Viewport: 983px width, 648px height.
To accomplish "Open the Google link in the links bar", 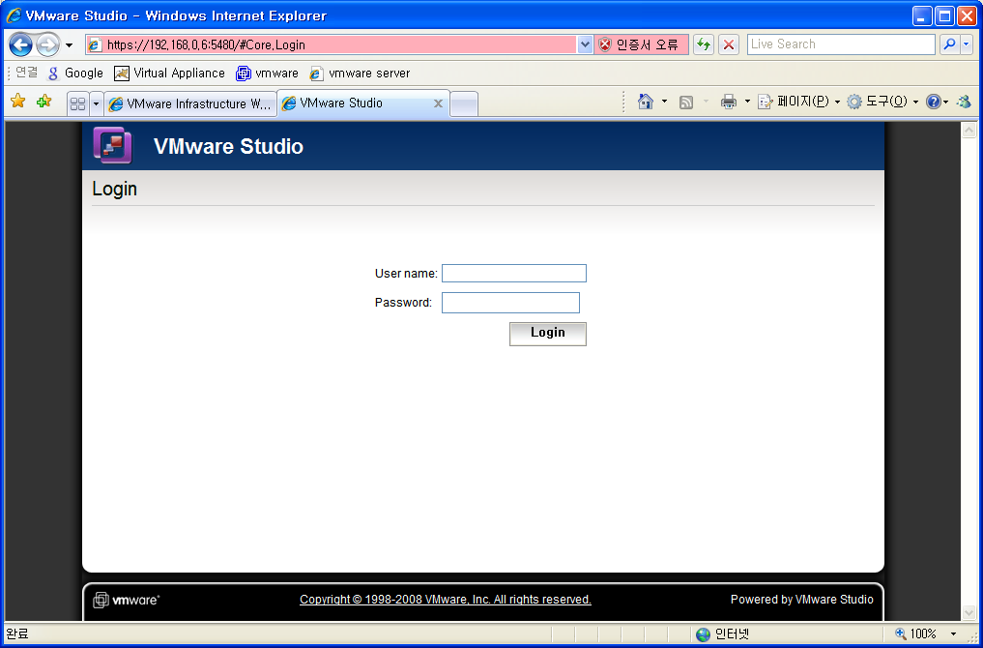I will point(75,74).
